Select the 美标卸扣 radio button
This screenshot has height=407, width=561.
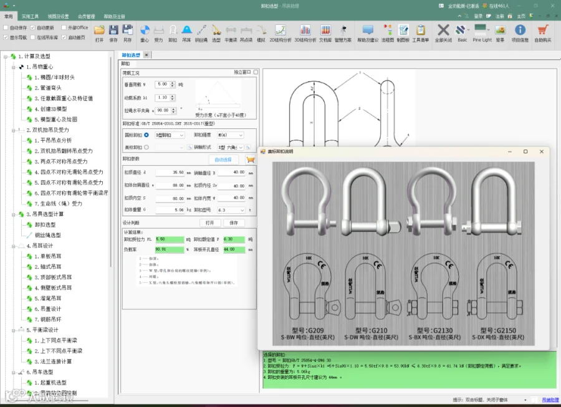click(146, 147)
